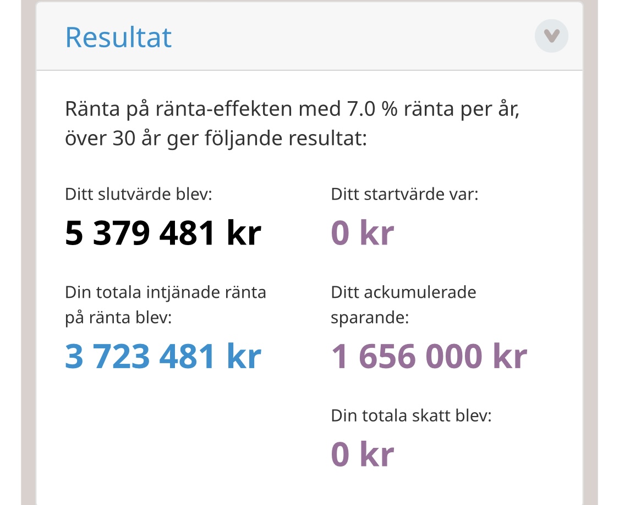The image size is (619, 505).
Task: Click the label 'Din totala skatt blev:'
Action: pos(411,415)
